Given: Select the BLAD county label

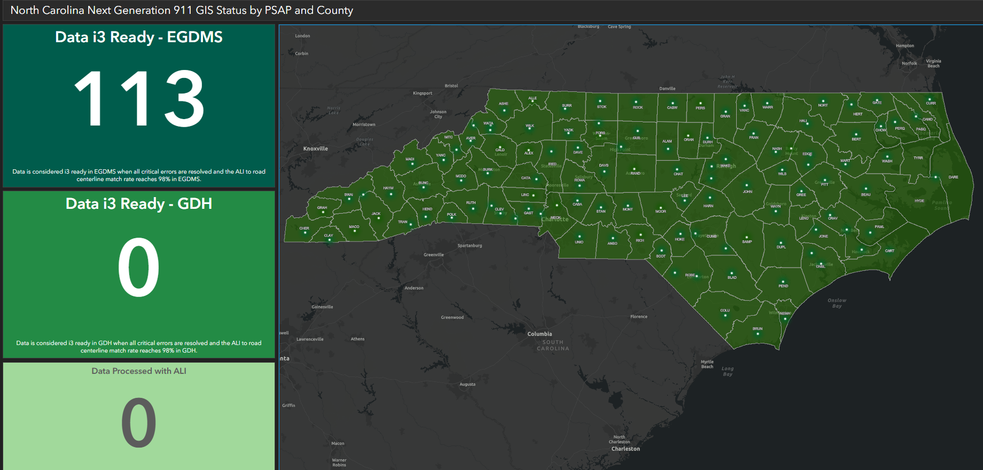Looking at the screenshot, I should (732, 277).
